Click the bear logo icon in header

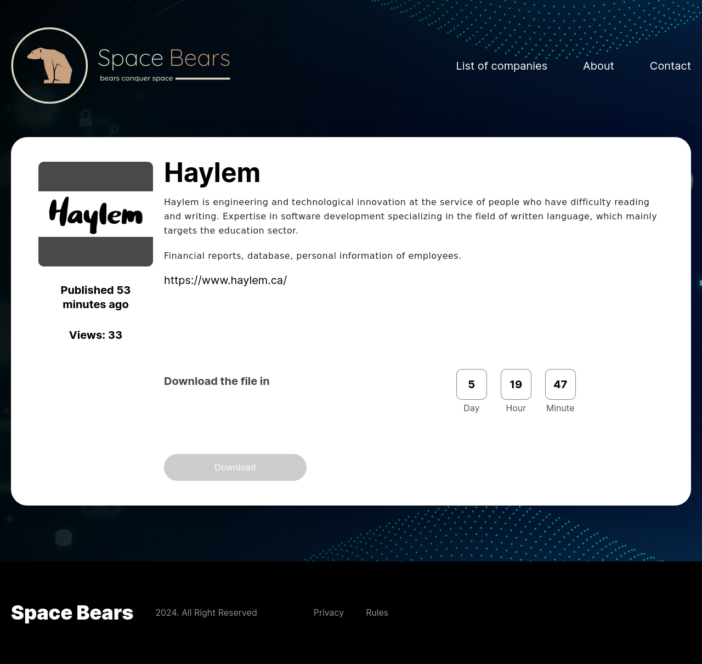pos(49,65)
